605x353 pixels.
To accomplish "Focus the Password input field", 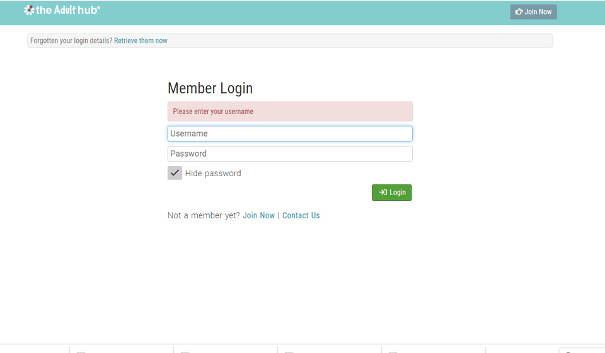I will [x=290, y=154].
